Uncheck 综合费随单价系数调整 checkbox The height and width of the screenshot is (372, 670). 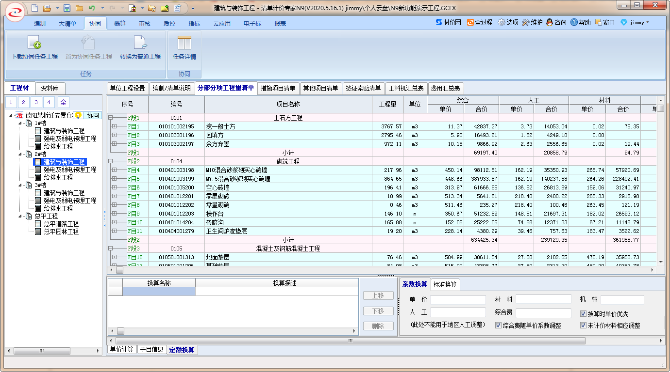(498, 325)
